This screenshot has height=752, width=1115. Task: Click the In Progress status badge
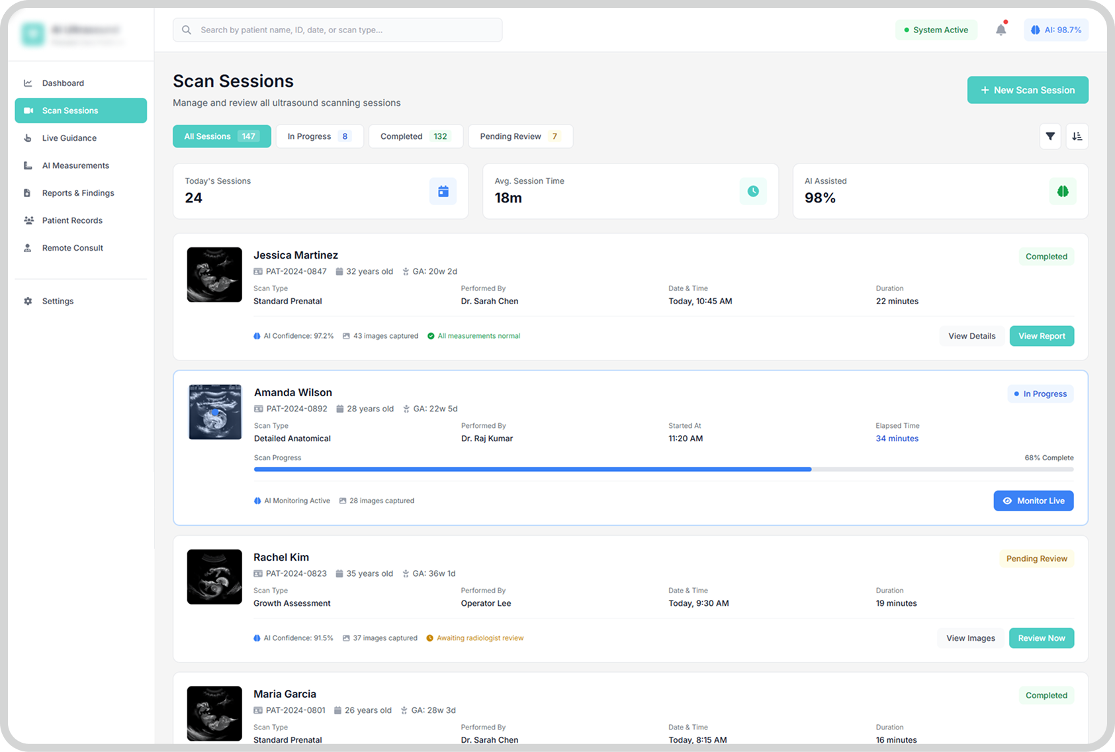point(1040,394)
